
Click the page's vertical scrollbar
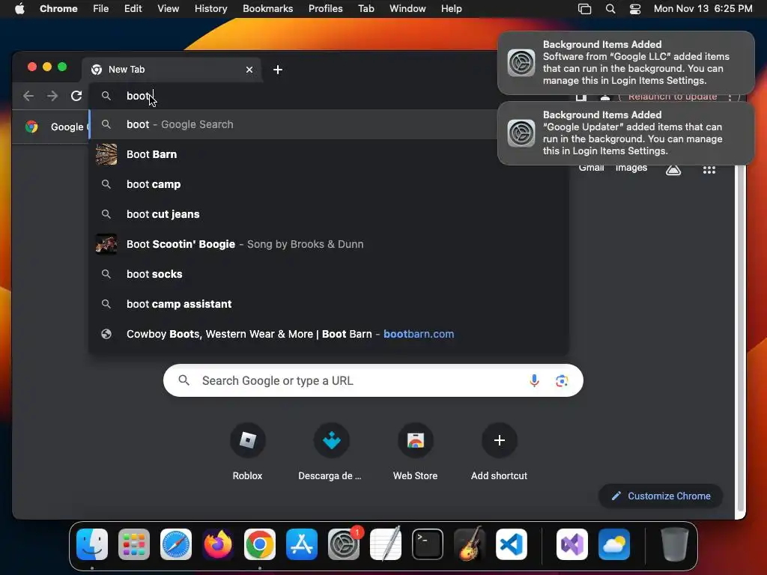tap(740, 338)
